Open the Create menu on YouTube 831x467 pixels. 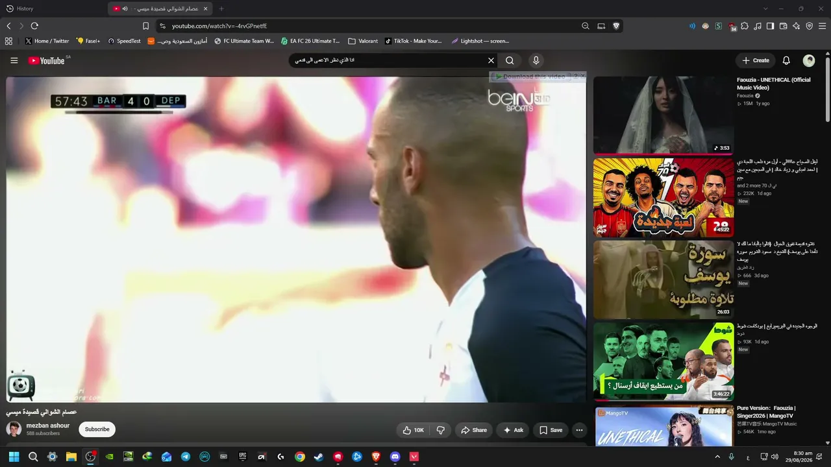[756, 60]
